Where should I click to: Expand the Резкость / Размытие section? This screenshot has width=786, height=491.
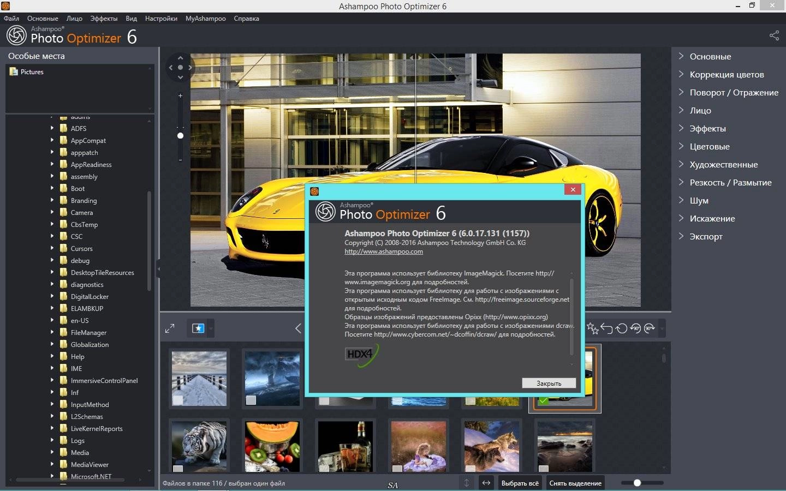730,182
